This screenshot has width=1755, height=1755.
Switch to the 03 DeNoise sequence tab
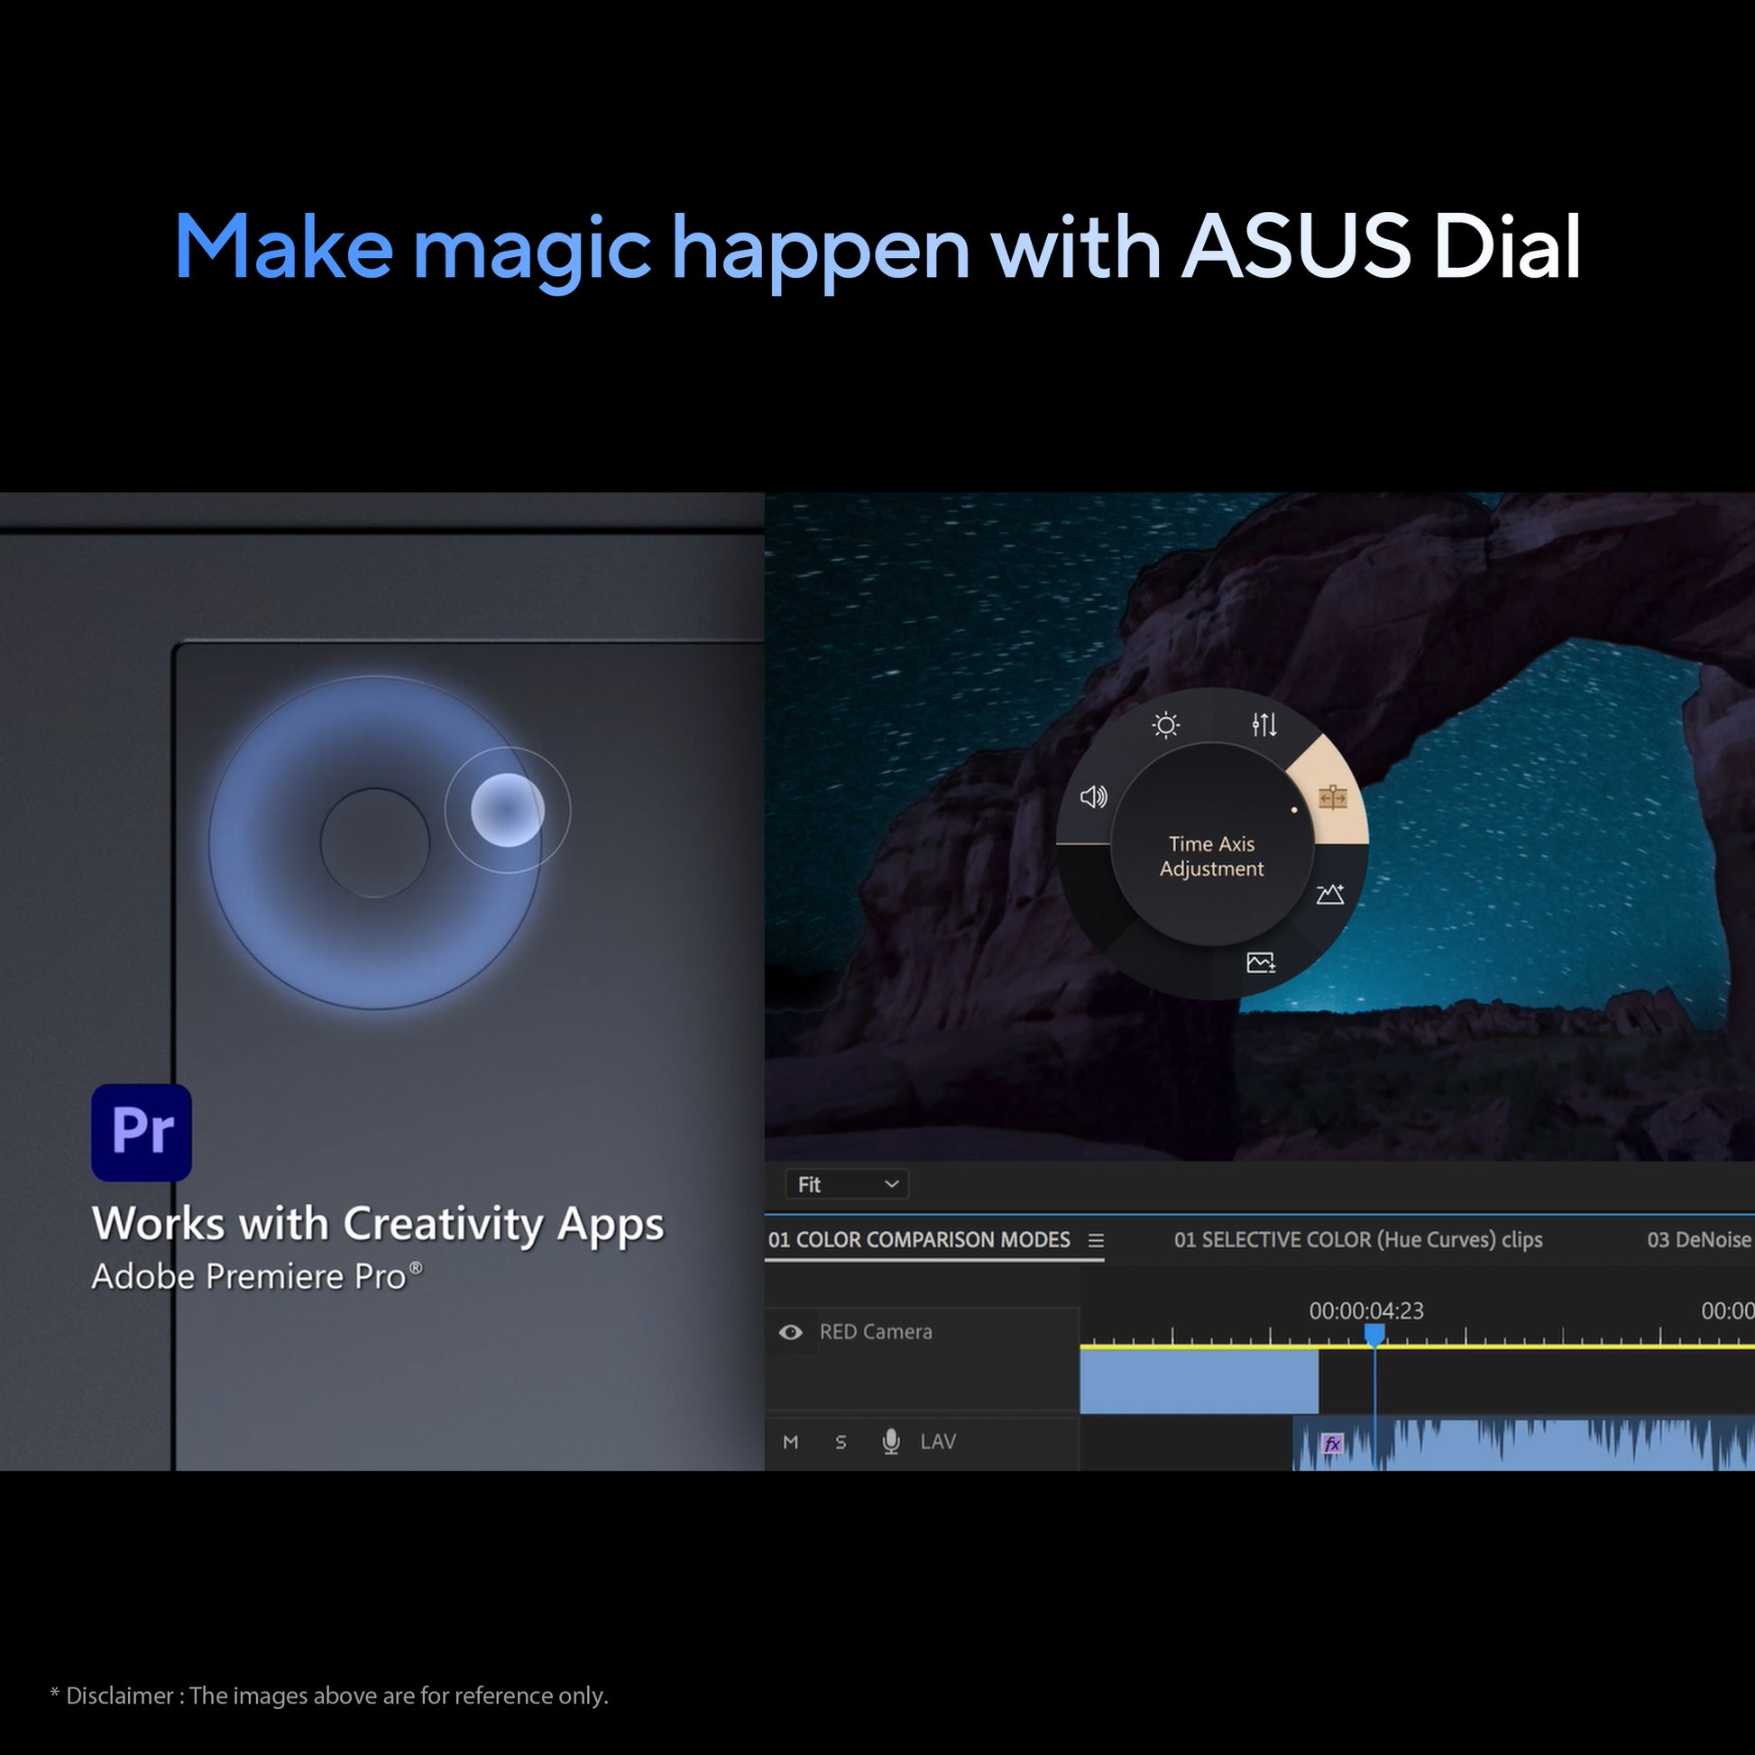pos(1698,1240)
